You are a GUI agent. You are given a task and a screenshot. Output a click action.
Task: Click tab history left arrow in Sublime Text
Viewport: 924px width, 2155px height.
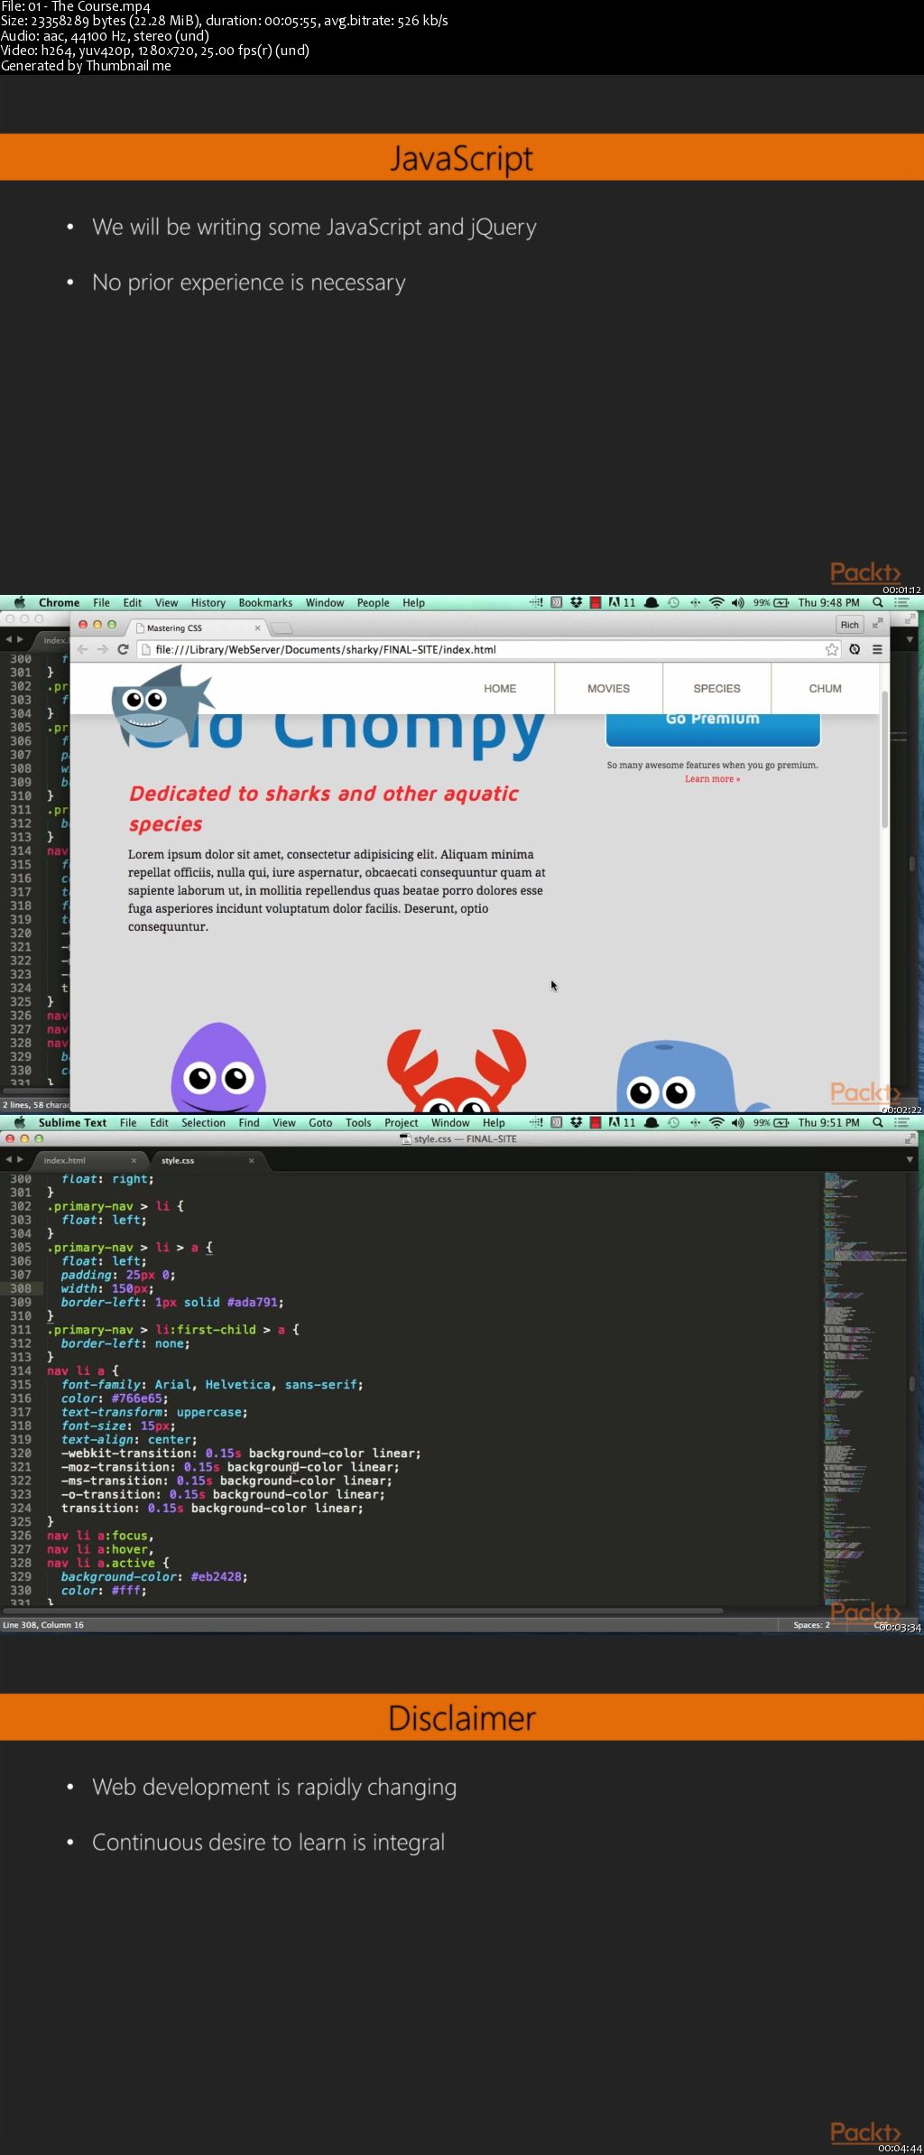click(x=8, y=1159)
